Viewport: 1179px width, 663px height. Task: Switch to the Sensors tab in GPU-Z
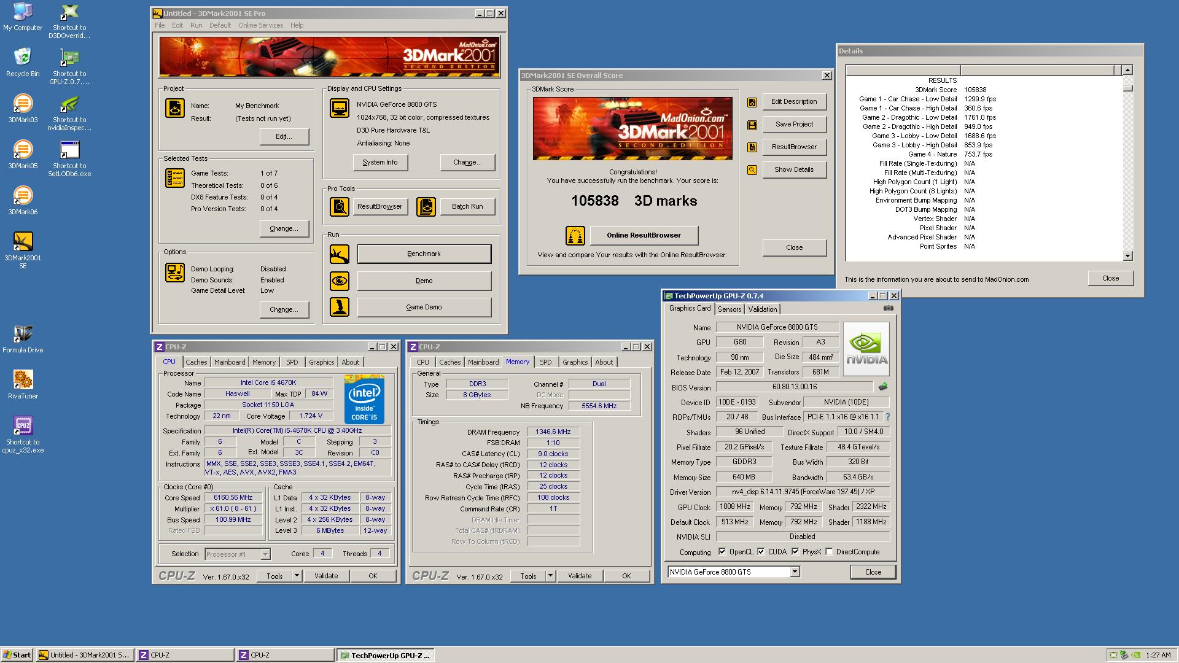(x=730, y=309)
